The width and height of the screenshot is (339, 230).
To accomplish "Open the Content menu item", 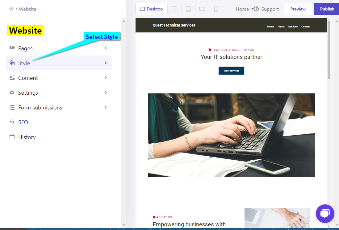I will click(59, 78).
